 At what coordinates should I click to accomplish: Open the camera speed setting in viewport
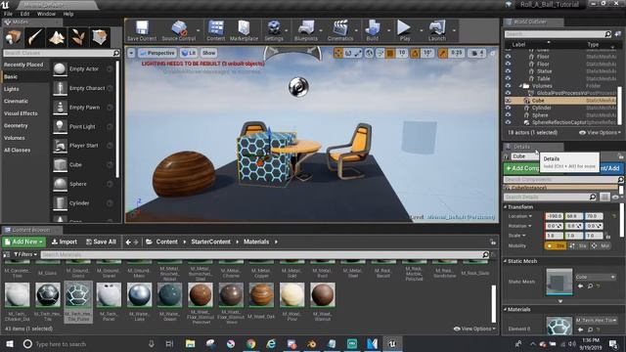[477, 53]
